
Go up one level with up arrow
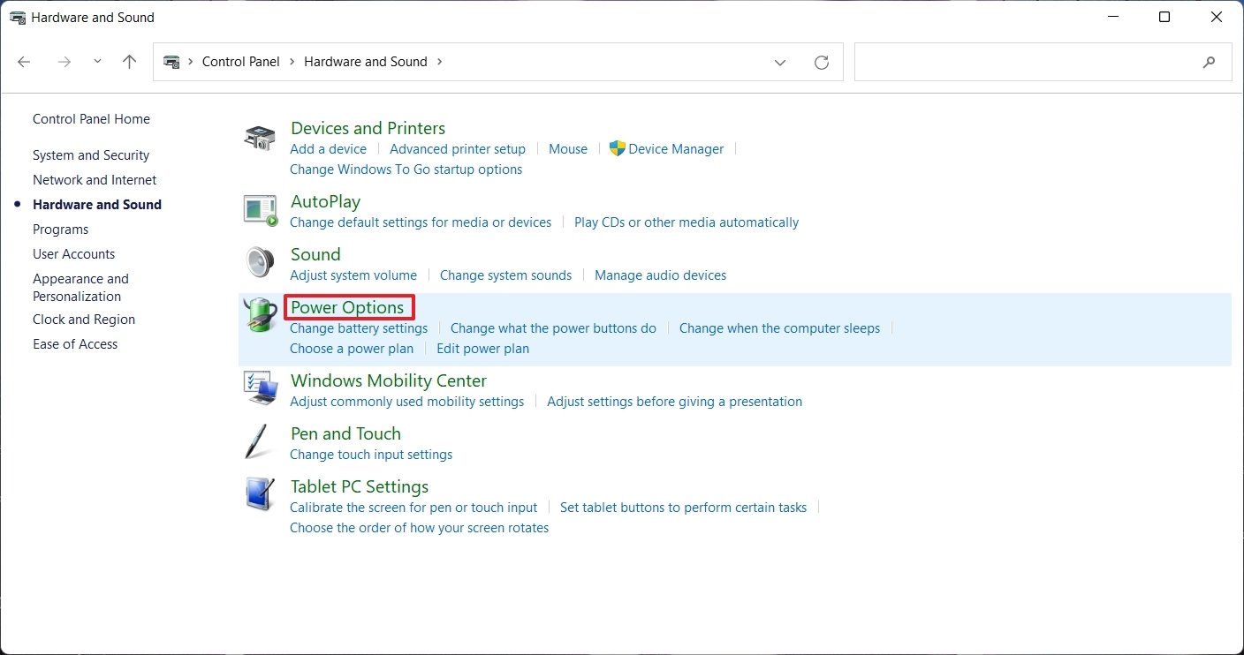[129, 62]
